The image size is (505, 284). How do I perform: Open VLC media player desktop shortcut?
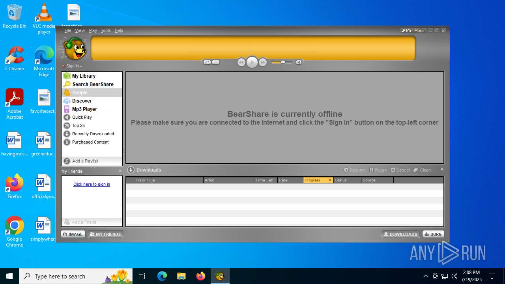coord(44,19)
